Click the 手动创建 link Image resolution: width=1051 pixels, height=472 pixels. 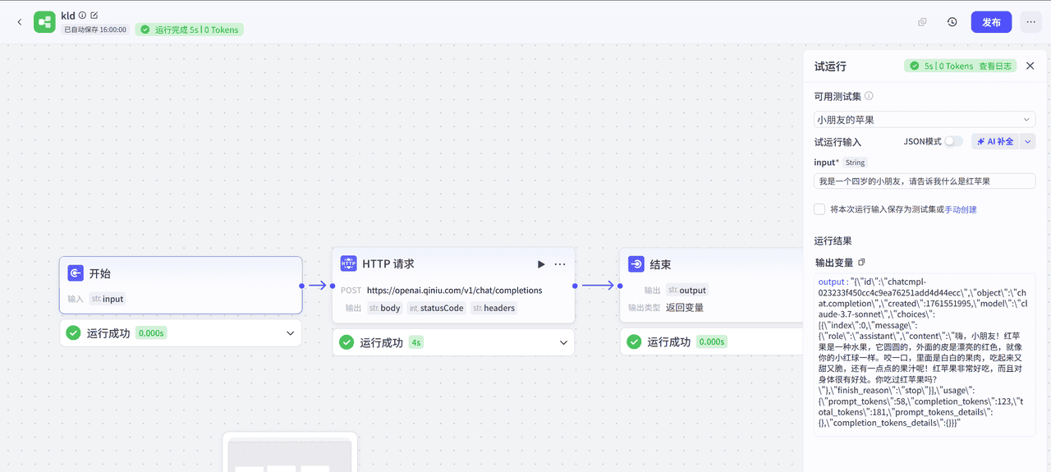[961, 209]
